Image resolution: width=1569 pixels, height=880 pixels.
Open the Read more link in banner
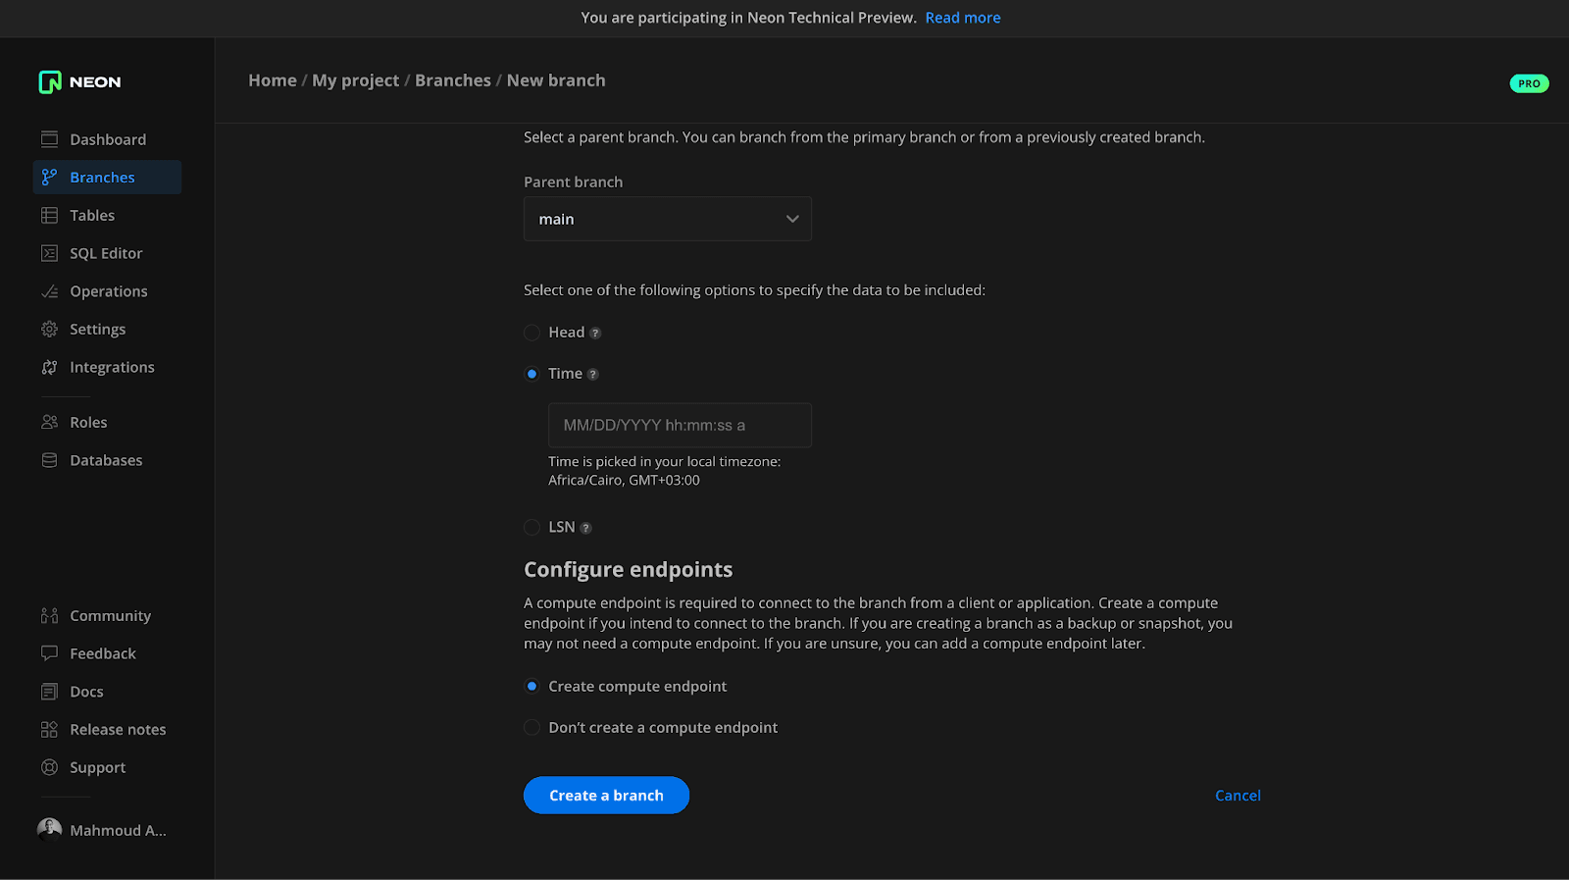point(962,18)
